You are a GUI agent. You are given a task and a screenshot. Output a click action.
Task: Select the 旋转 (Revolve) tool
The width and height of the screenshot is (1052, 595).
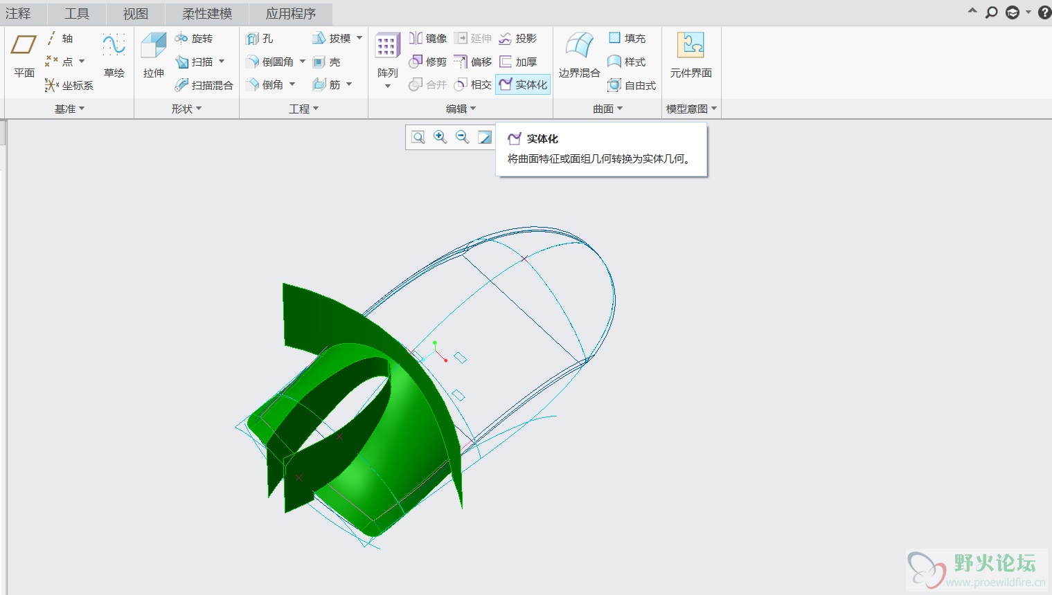(x=194, y=39)
